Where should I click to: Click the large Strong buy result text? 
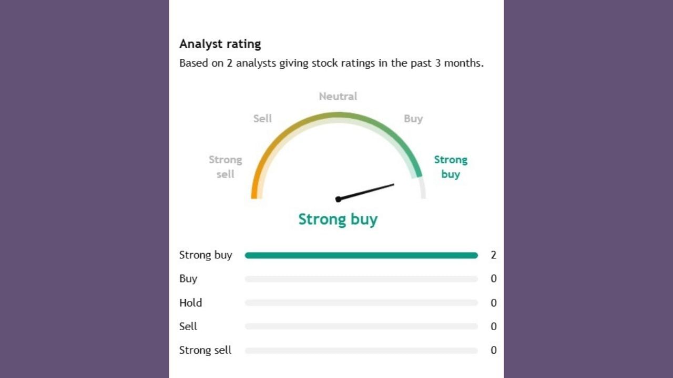coord(338,219)
